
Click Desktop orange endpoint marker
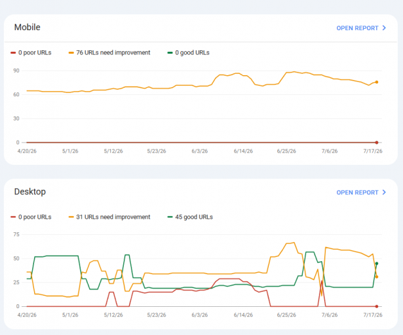[377, 277]
